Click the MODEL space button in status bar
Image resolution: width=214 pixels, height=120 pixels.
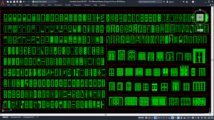point(141,118)
